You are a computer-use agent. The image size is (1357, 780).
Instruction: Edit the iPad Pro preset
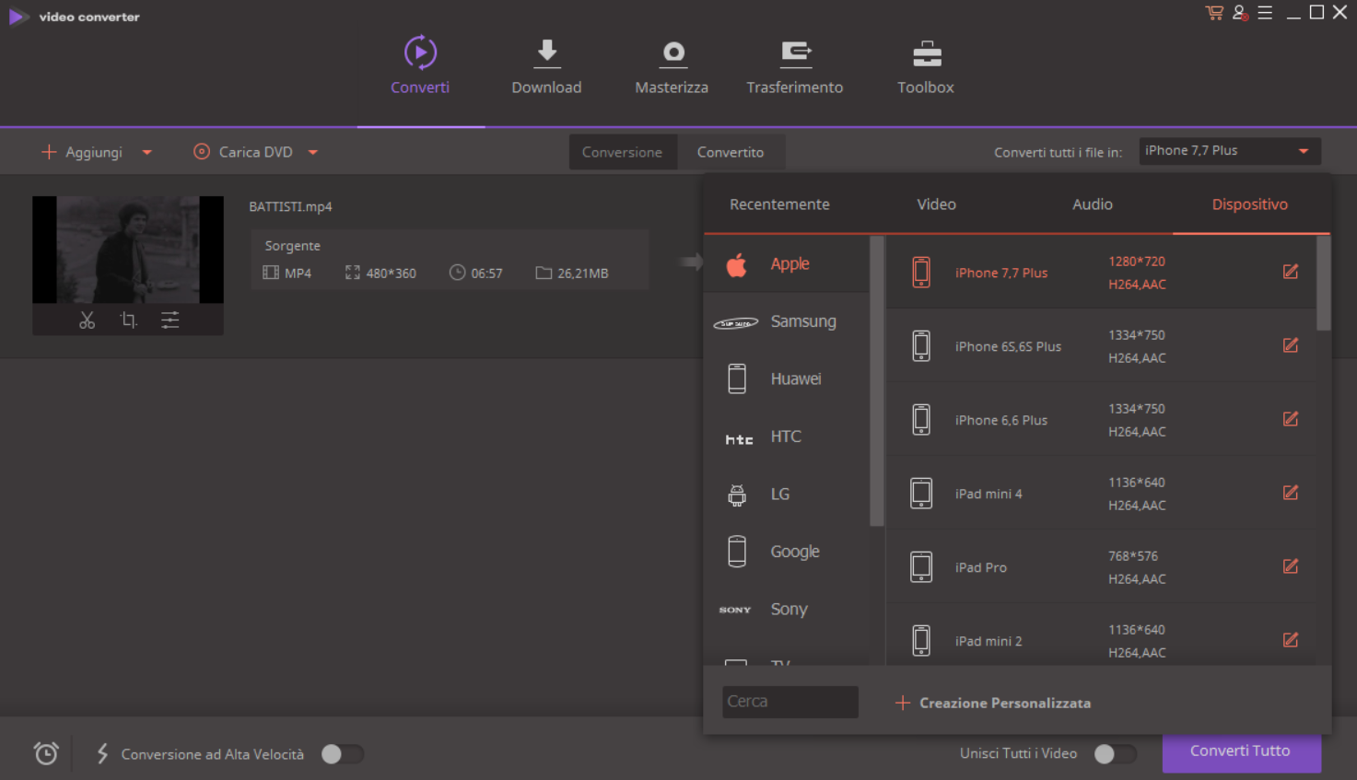(1291, 566)
